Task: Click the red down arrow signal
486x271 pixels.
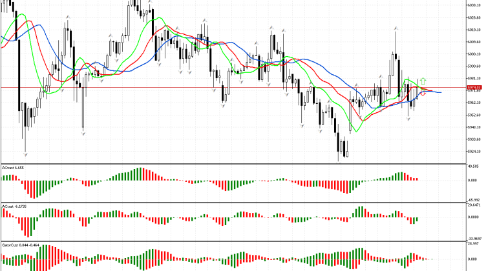Action: [x=423, y=94]
